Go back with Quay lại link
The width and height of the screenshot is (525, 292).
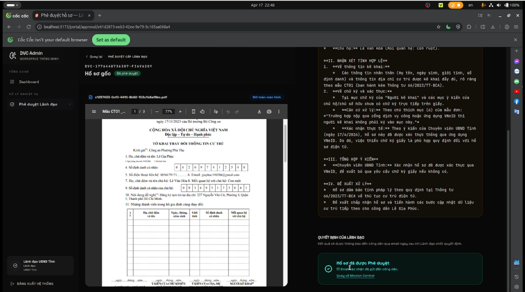(94, 57)
